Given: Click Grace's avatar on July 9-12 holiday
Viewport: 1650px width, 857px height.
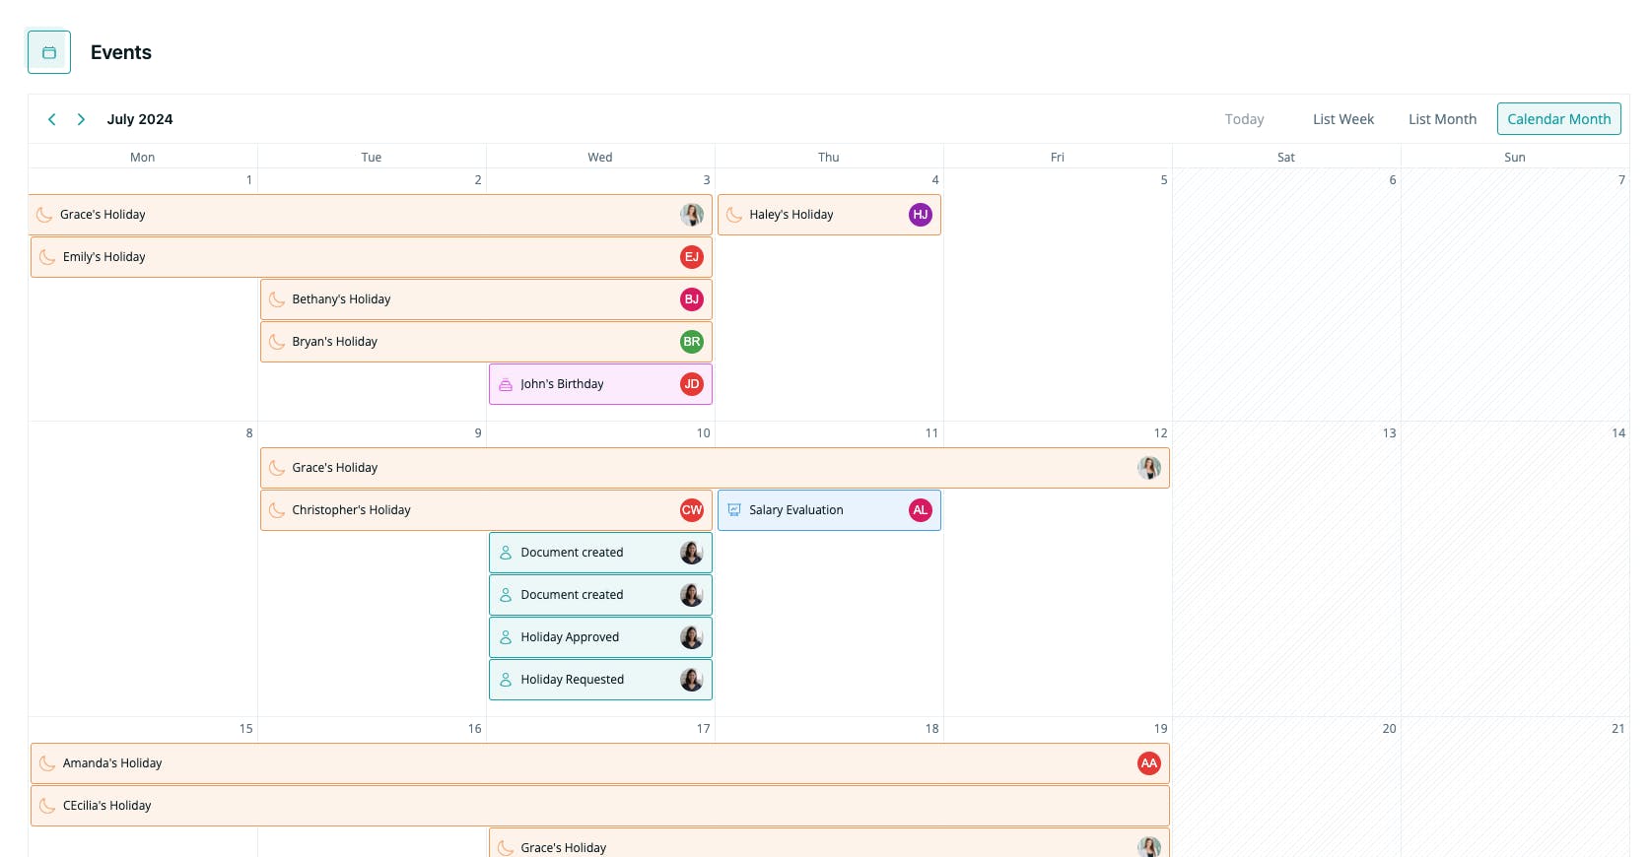Looking at the screenshot, I should click(1149, 468).
